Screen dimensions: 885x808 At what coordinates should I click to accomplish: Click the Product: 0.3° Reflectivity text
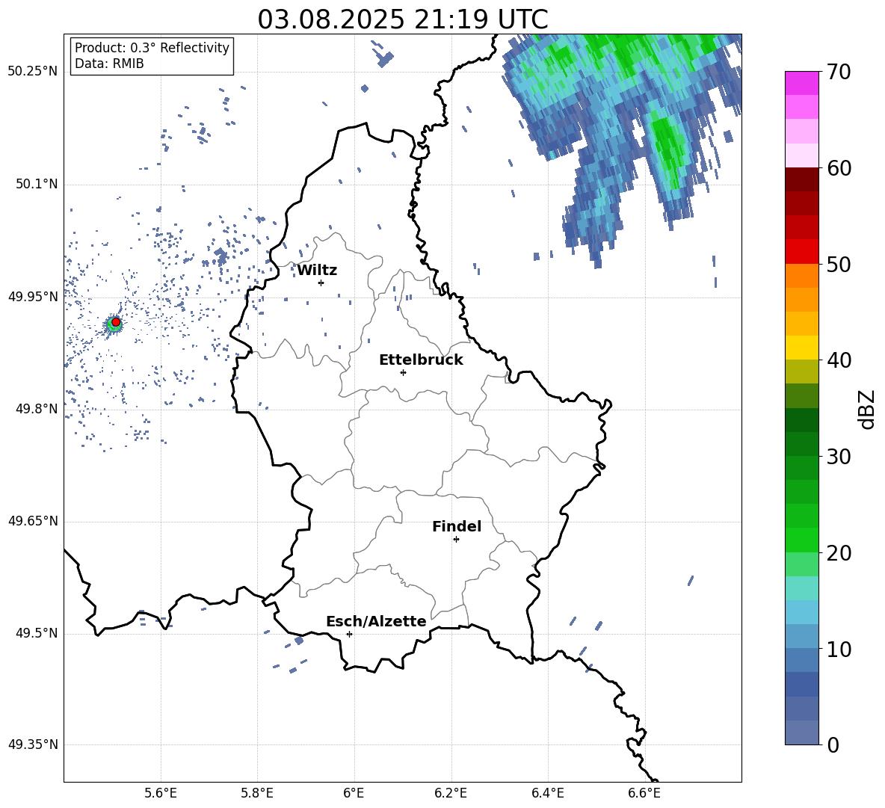pos(152,47)
